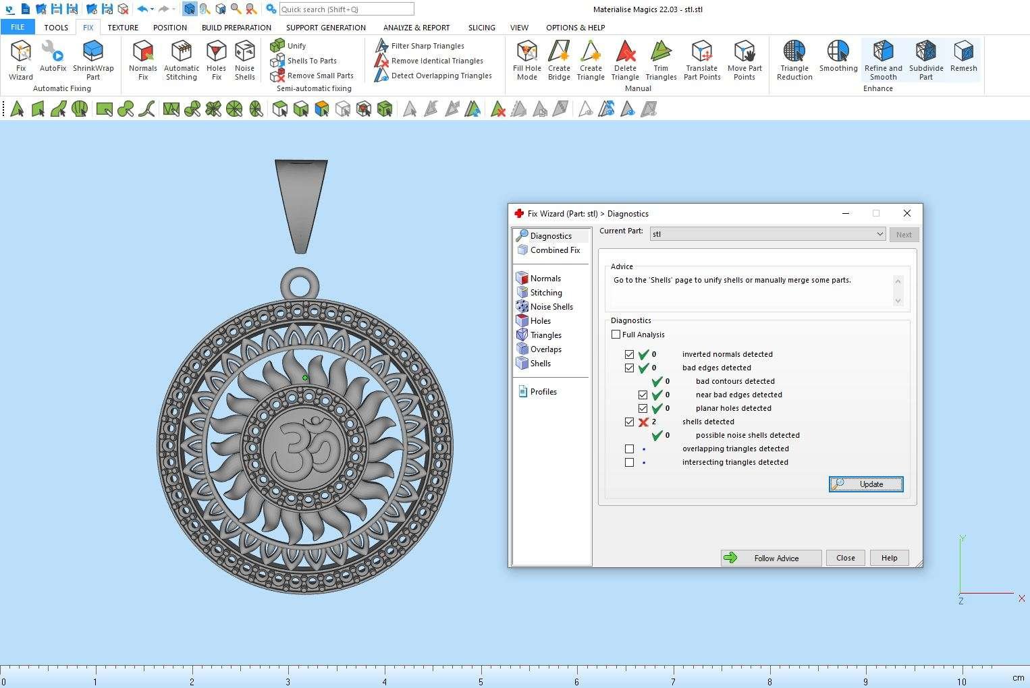Open the Fix Wizard tool
Viewport: 1030px width, 688px height.
(x=21, y=59)
